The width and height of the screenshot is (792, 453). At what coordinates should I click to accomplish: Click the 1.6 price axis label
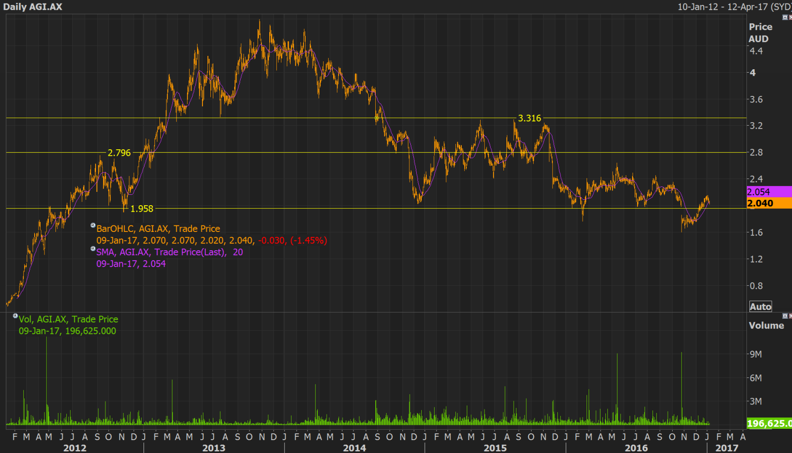[756, 232]
